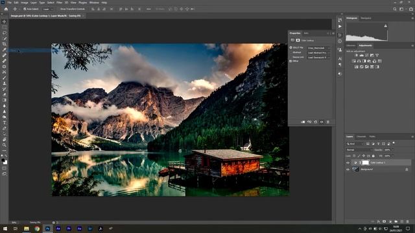Open the Image menu
The height and width of the screenshot is (233, 415).
25,3
